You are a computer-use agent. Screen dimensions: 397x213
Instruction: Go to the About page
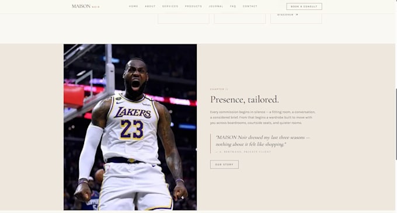tap(150, 6)
